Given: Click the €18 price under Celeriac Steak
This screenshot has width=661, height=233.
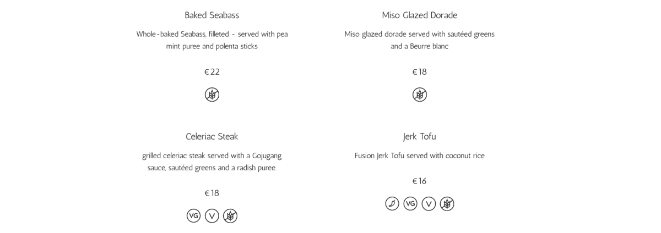Looking at the screenshot, I should (x=212, y=193).
